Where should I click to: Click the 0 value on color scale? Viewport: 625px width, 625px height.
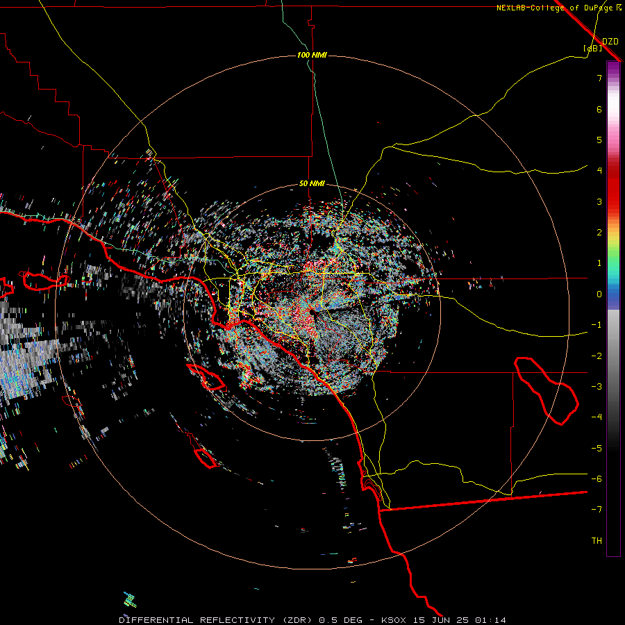point(599,294)
